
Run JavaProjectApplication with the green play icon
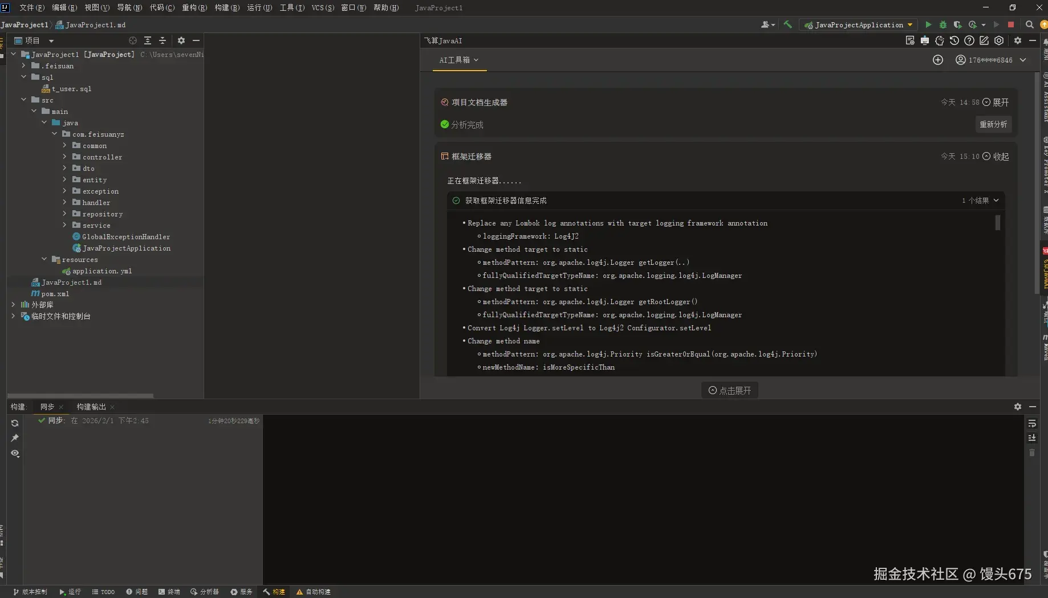tap(928, 24)
